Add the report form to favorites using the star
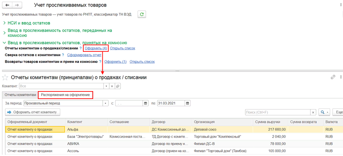Viewport: 343px width, 156px height. point(5,77)
